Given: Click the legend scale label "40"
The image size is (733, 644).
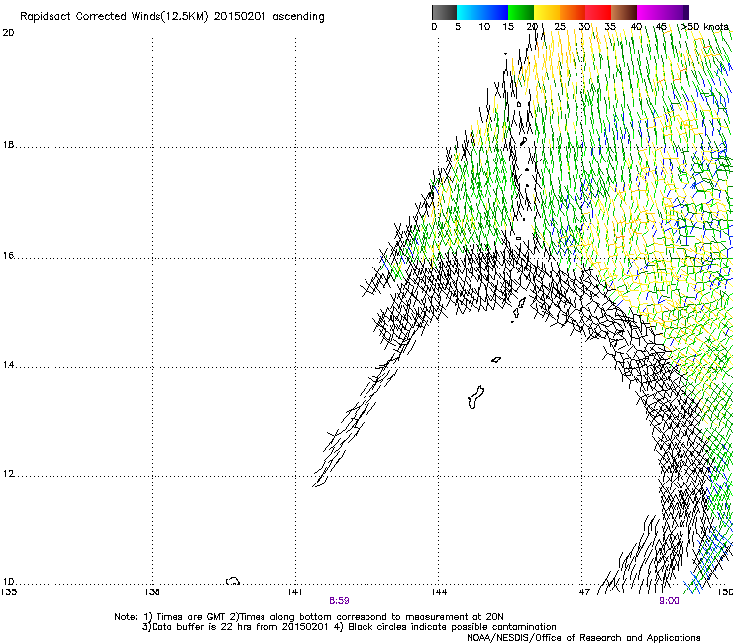Looking at the screenshot, I should (636, 27).
